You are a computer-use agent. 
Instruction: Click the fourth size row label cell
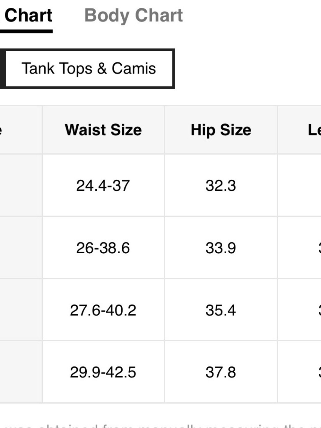click(21, 372)
